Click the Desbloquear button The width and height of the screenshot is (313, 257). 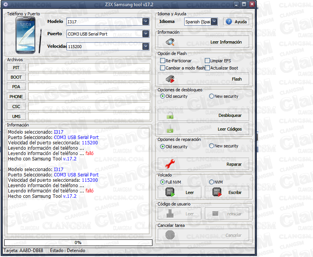pyautogui.click(x=203, y=115)
